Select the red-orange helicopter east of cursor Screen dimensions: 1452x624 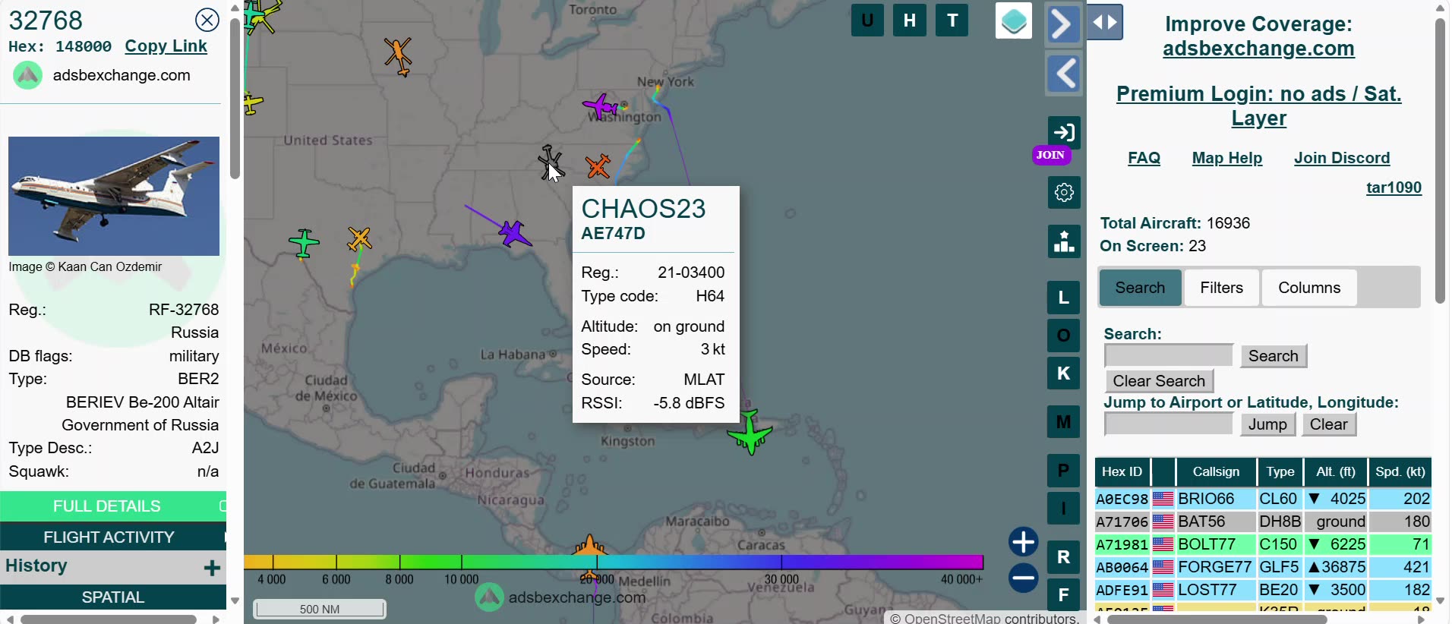pyautogui.click(x=598, y=166)
